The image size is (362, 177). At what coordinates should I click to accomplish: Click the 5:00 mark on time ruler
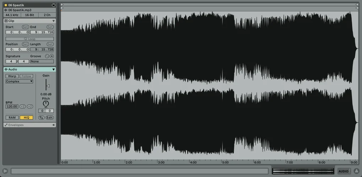225,162
